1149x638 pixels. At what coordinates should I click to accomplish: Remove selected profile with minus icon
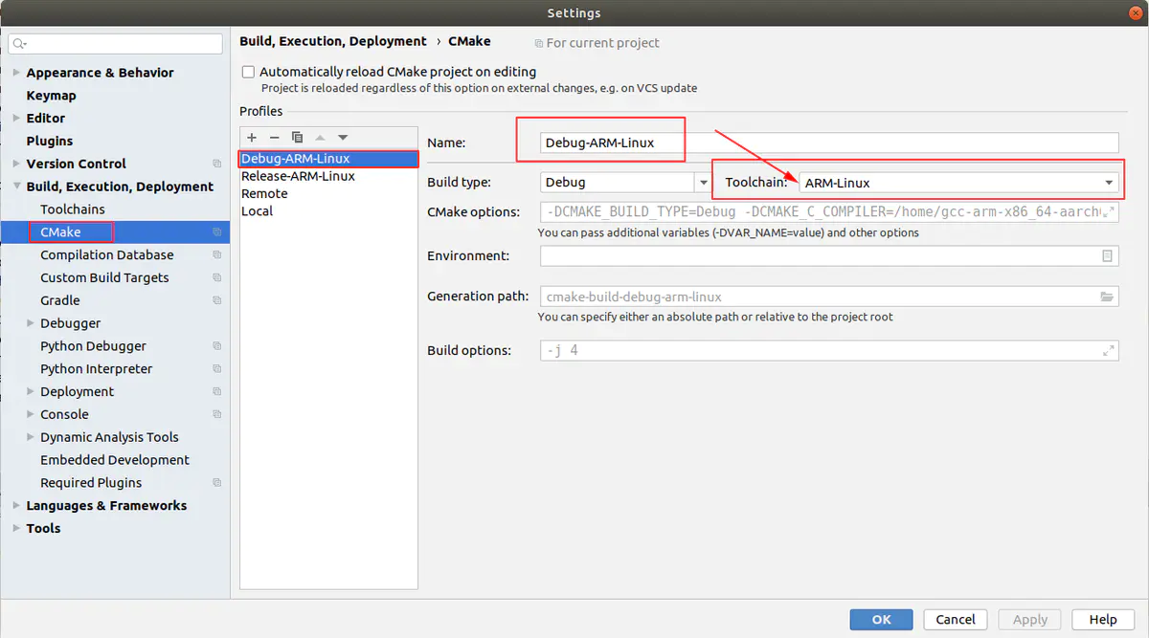[274, 138]
